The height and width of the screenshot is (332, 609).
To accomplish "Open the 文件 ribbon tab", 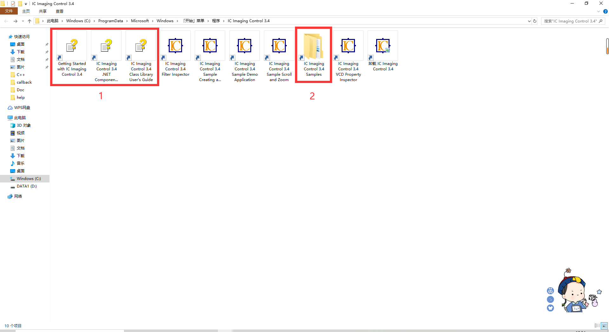I will pos(9,11).
